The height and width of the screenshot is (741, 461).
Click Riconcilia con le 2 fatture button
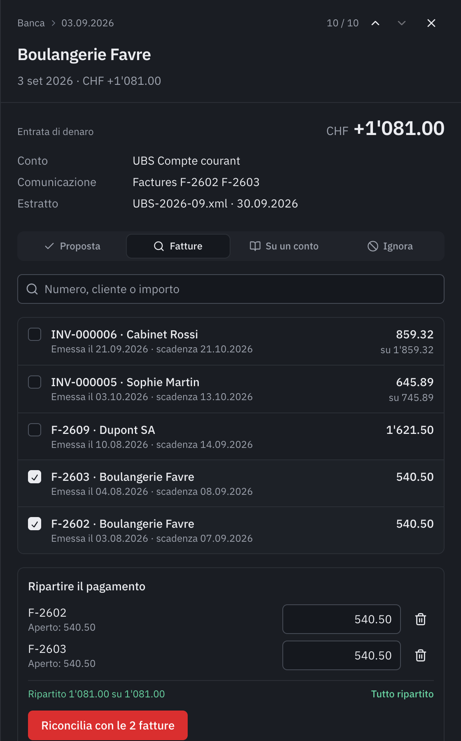(x=108, y=725)
